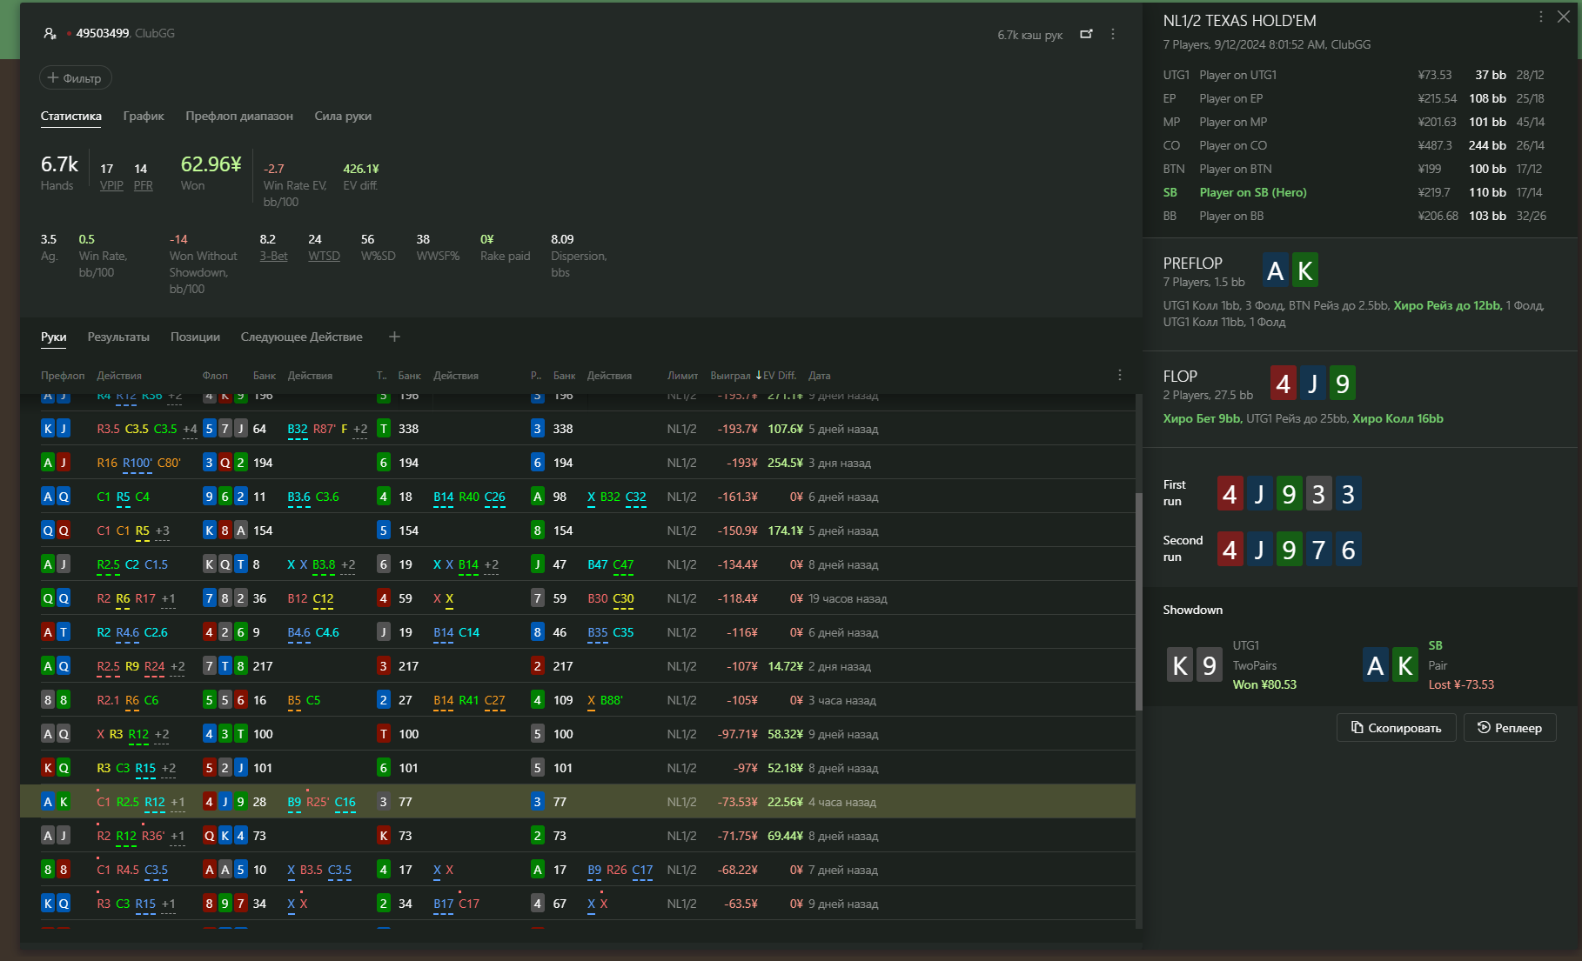Select the A T hand row losing -116¥
This screenshot has width=1582, height=961.
pyautogui.click(x=578, y=632)
